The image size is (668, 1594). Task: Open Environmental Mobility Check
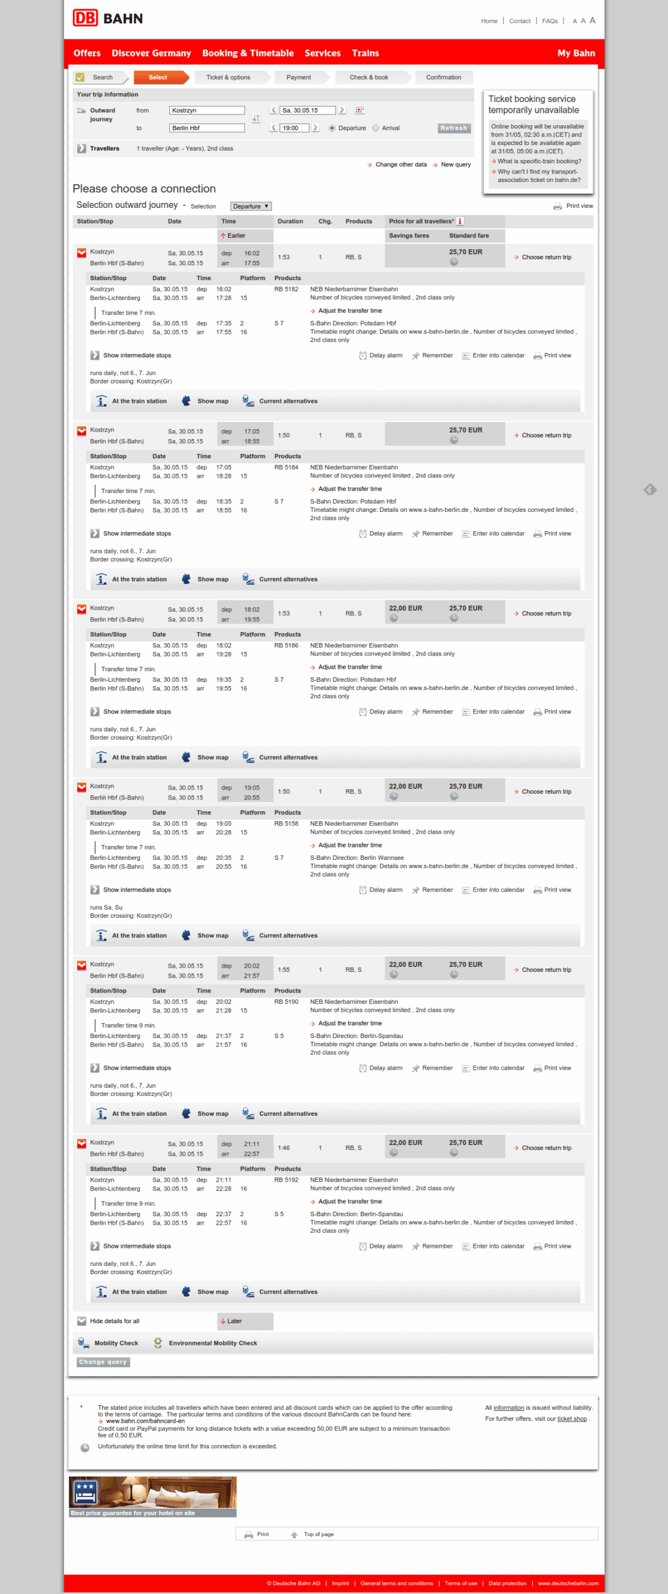tap(205, 1343)
